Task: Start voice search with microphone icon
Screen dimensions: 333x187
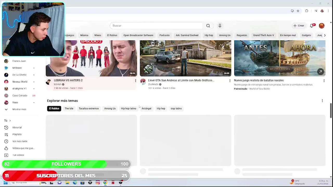Action: [220, 26]
